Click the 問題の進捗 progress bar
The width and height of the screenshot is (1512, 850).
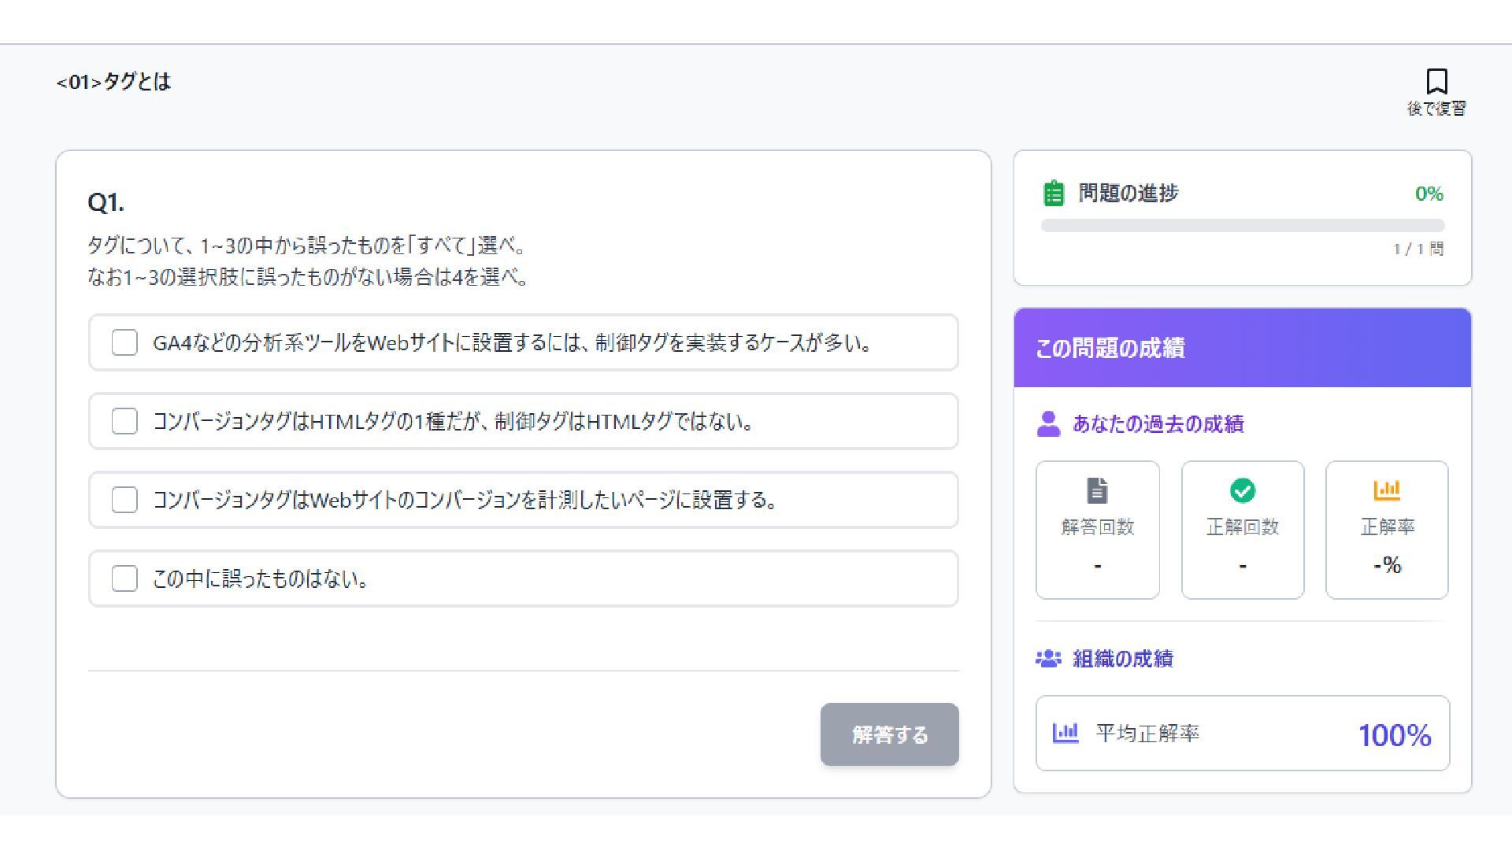(1242, 226)
